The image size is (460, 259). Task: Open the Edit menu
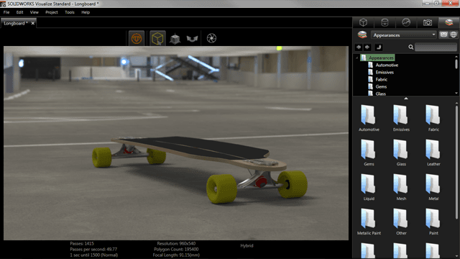19,12
